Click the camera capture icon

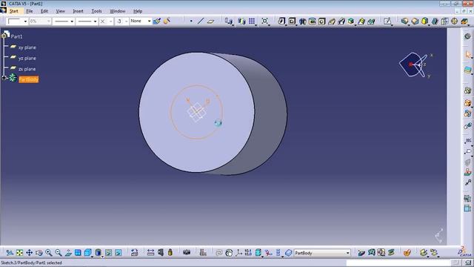point(187,252)
